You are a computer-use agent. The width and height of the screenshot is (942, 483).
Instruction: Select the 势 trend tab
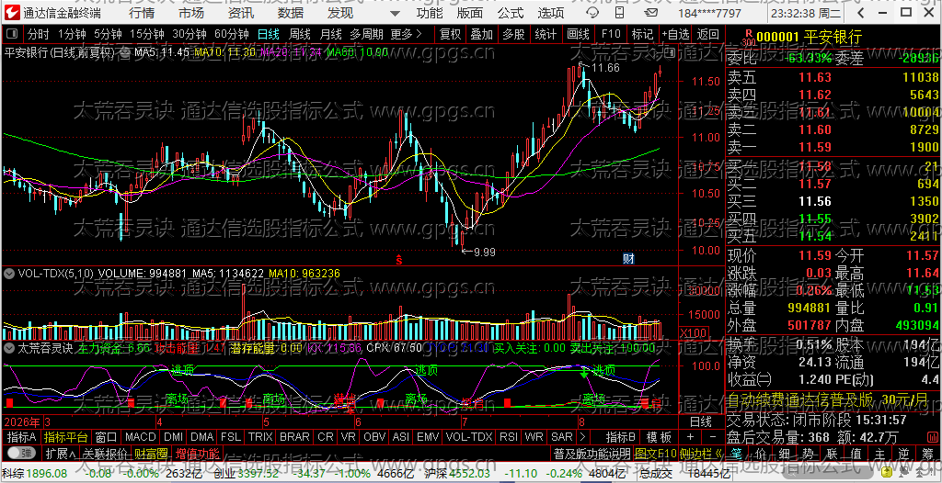[x=808, y=453]
